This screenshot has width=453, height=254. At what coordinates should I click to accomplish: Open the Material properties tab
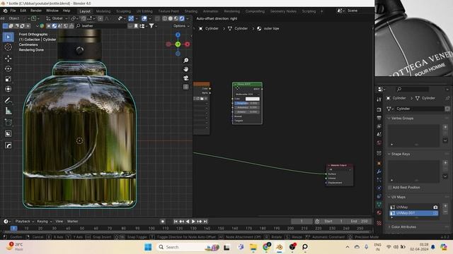click(x=379, y=213)
